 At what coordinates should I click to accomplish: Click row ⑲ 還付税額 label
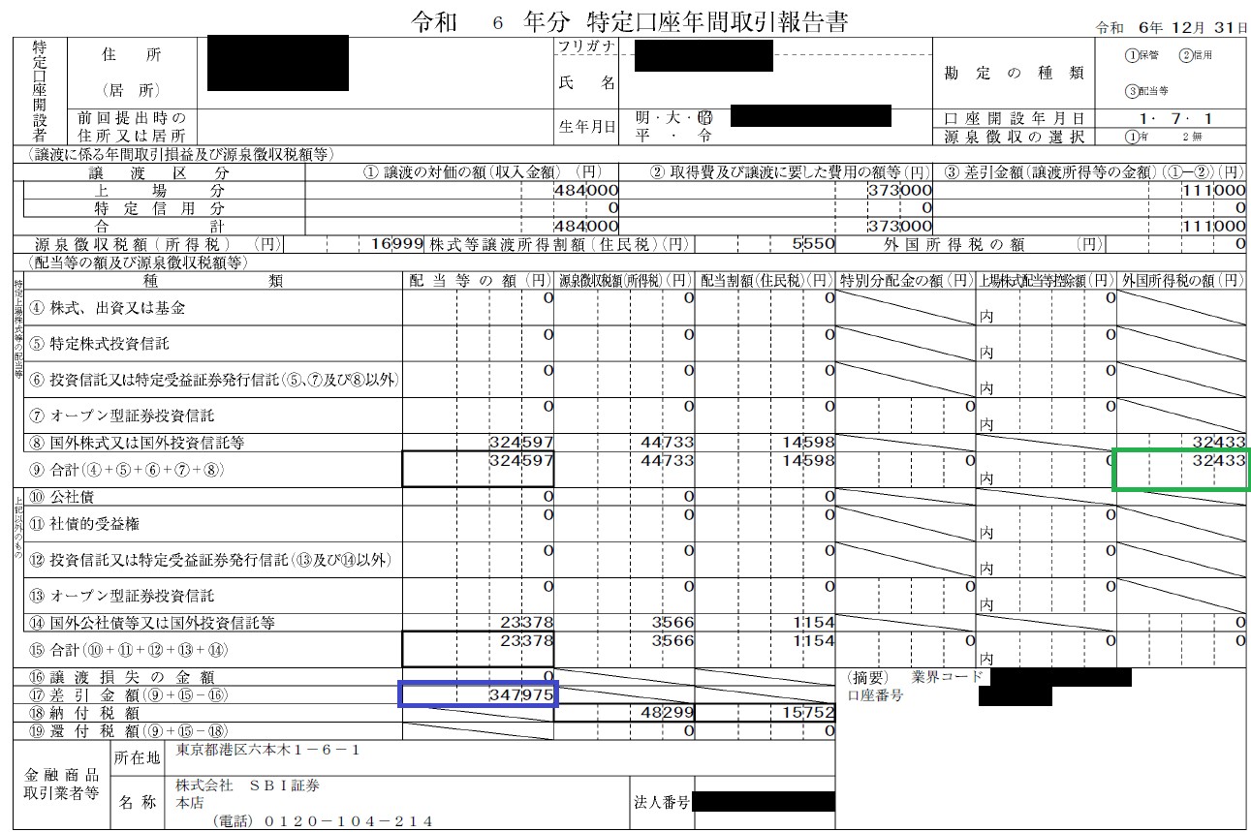(x=129, y=731)
